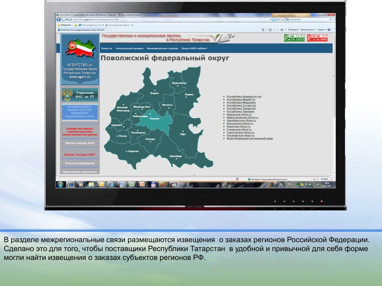
Task: Click the search magnifier icon in the IE search box
Action: tap(331, 19)
